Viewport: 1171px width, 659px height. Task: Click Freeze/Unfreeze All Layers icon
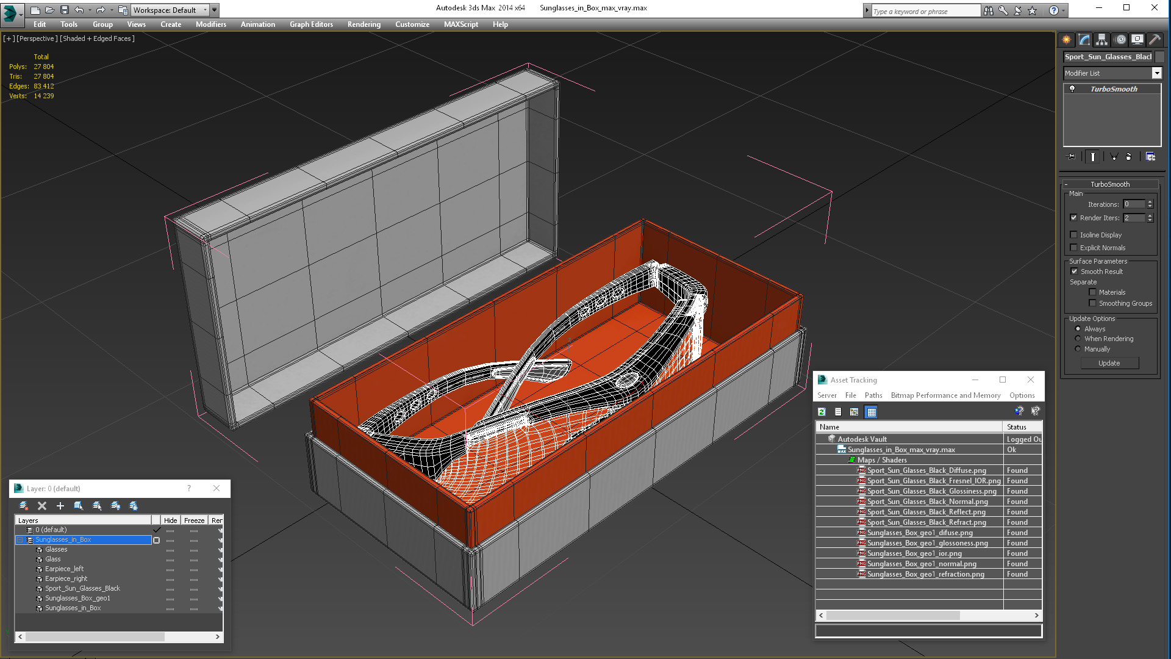point(134,506)
